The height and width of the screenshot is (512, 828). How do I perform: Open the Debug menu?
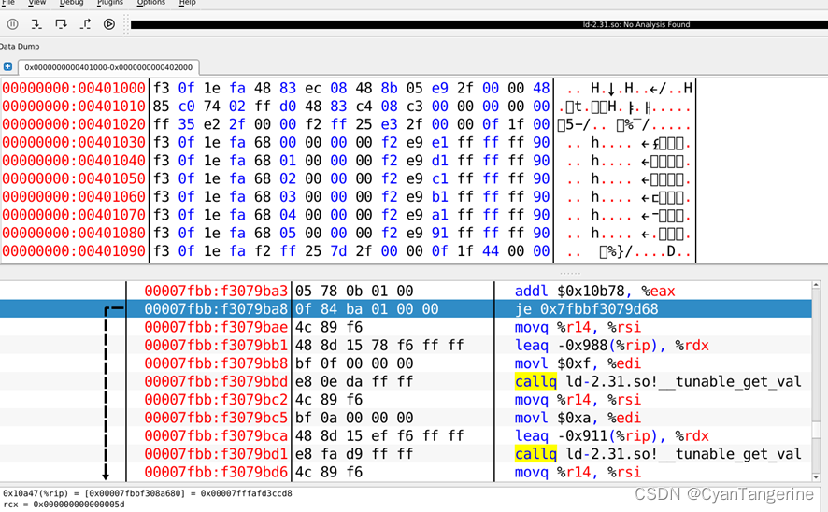(x=71, y=3)
